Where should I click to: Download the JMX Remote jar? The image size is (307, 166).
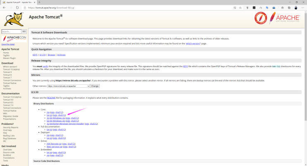[54, 144]
